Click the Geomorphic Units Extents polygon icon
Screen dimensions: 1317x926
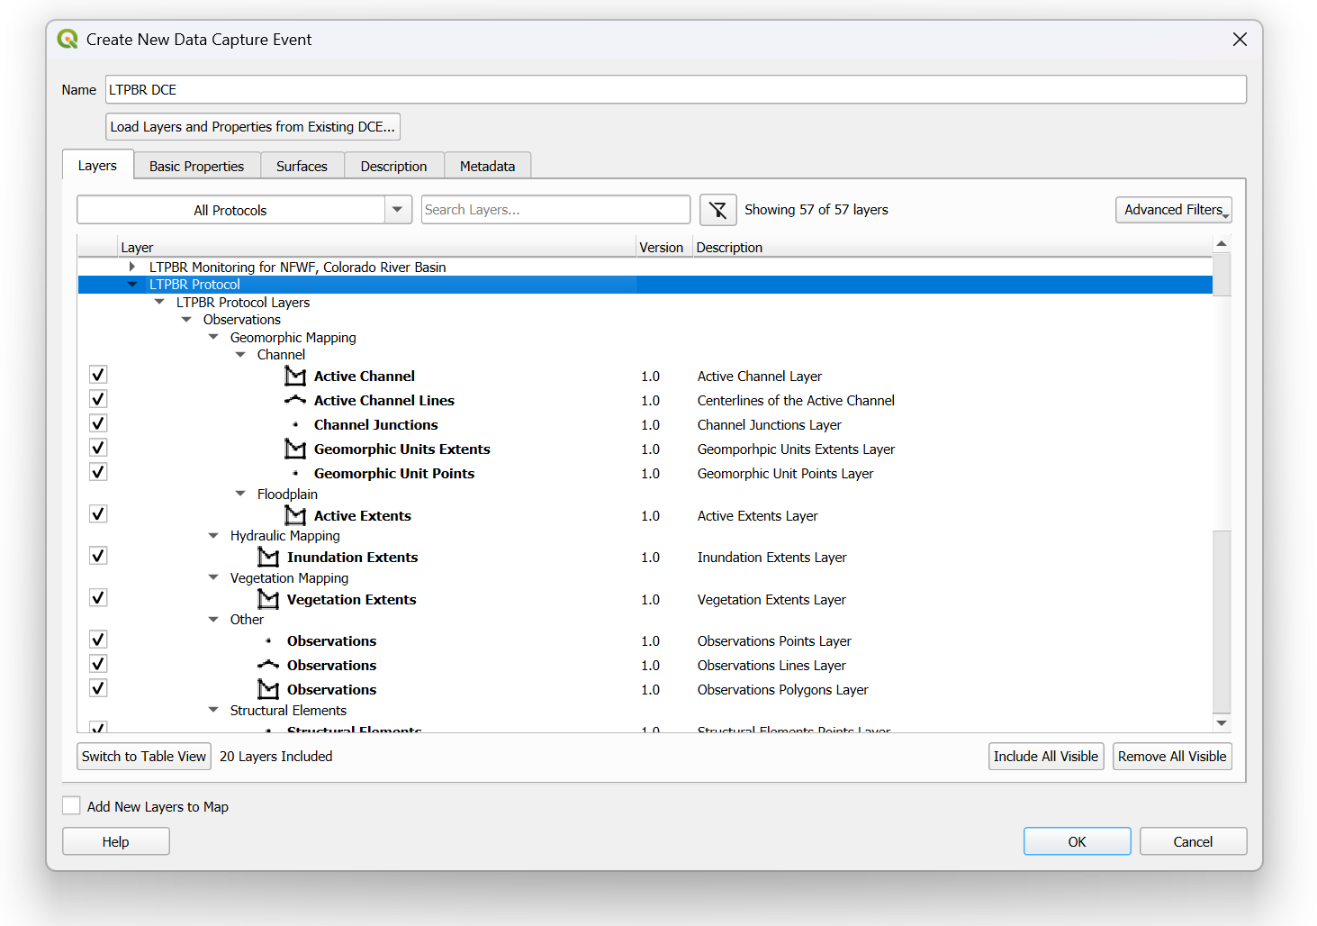295,449
